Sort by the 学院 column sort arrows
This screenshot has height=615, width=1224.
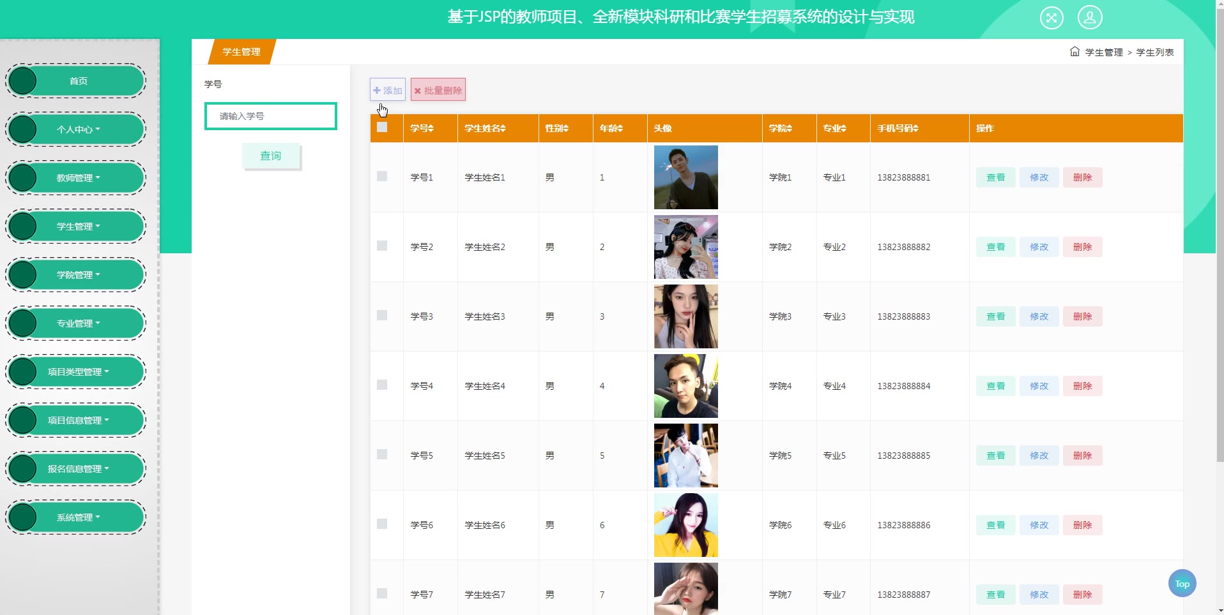(x=790, y=128)
